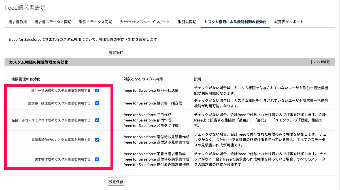The height and width of the screenshot is (190, 340).
Task: Switch to the 取引先同期 tab
Action: [187, 21]
